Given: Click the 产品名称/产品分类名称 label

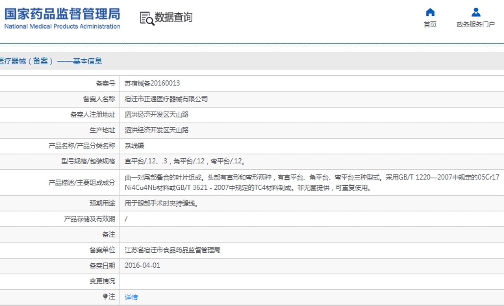Looking at the screenshot, I should [x=82, y=146].
